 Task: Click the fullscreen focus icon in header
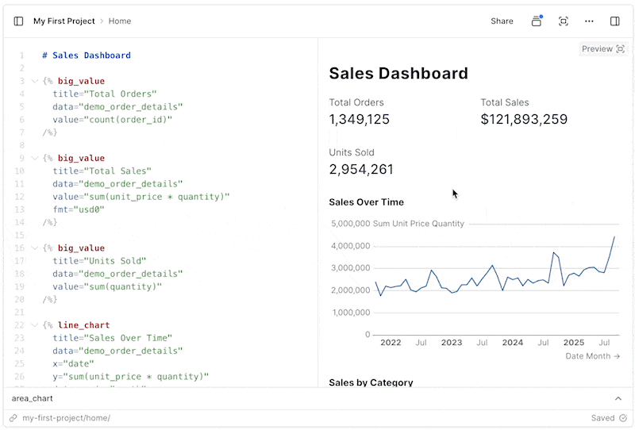point(564,21)
